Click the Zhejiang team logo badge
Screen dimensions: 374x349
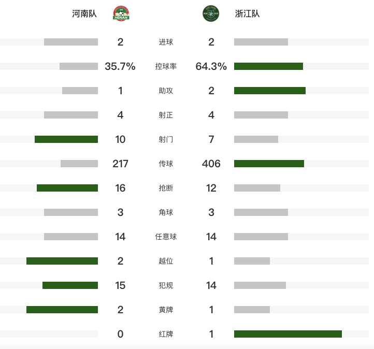tap(211, 13)
